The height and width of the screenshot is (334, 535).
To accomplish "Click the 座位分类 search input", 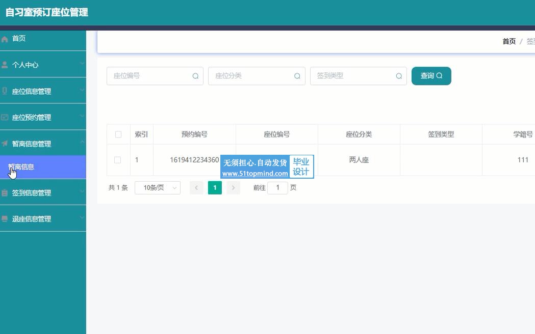I will [x=257, y=76].
